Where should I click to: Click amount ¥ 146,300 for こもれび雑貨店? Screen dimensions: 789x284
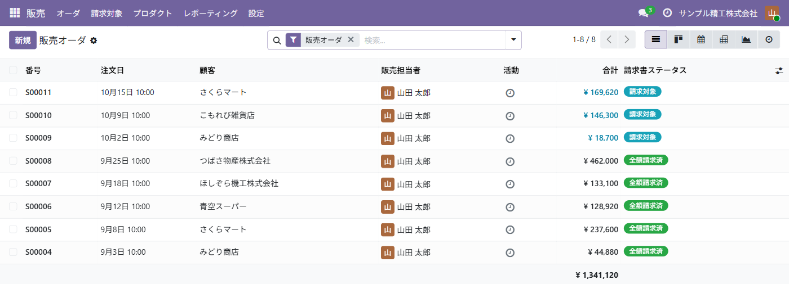(601, 115)
